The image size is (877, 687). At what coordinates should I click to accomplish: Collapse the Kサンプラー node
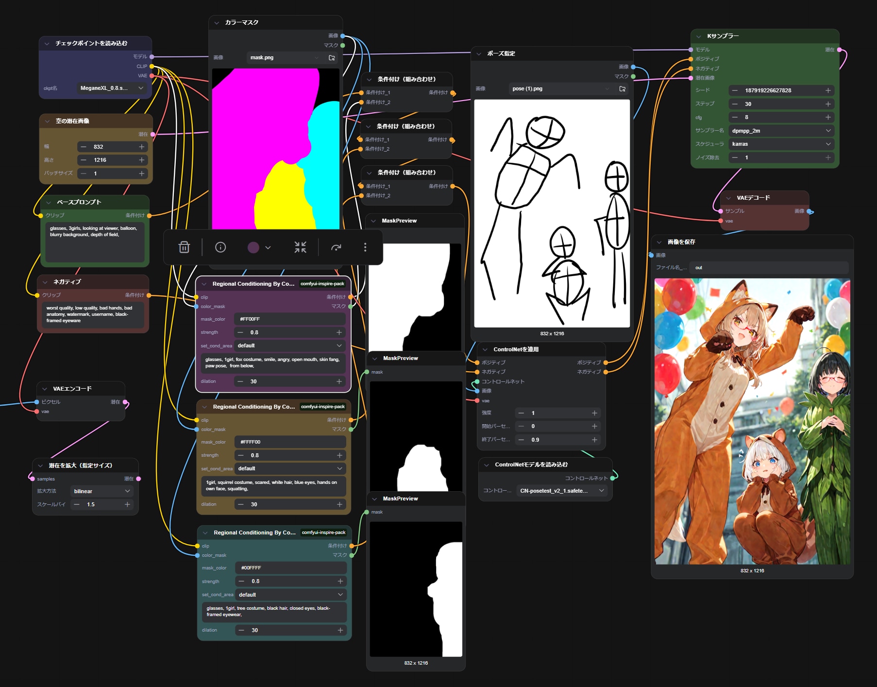698,36
